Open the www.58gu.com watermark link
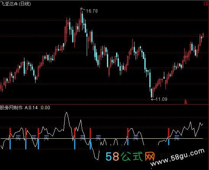209x170 pixels. coord(177,158)
